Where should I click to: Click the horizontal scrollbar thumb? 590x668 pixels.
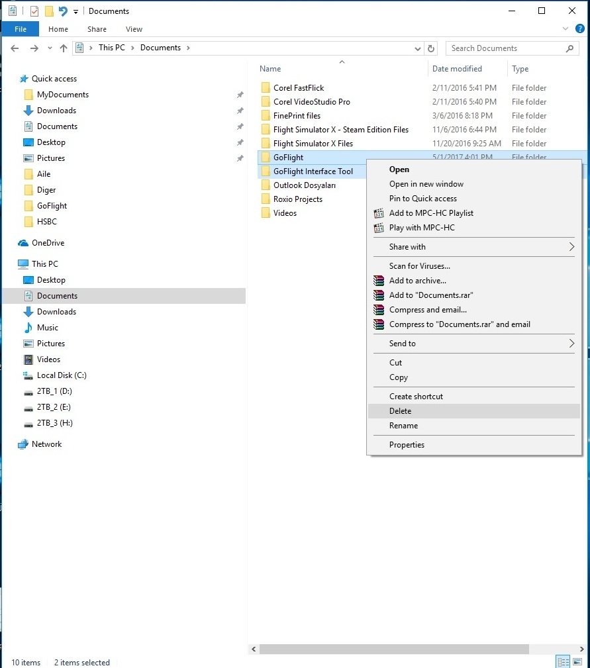(394, 649)
